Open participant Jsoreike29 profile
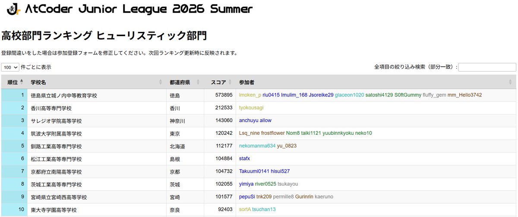This screenshot has width=518, height=217. point(321,95)
